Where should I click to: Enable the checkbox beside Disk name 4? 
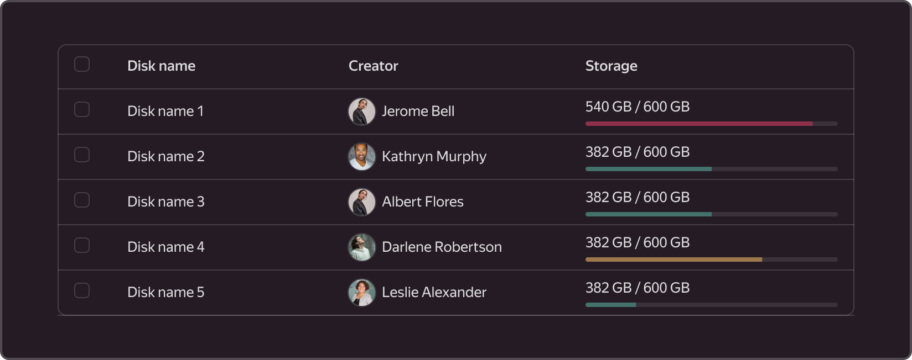click(82, 245)
